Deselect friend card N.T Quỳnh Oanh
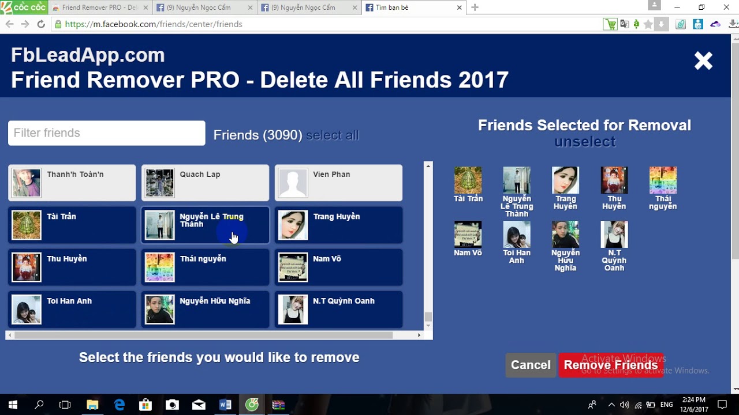The height and width of the screenshot is (415, 739). (x=338, y=309)
